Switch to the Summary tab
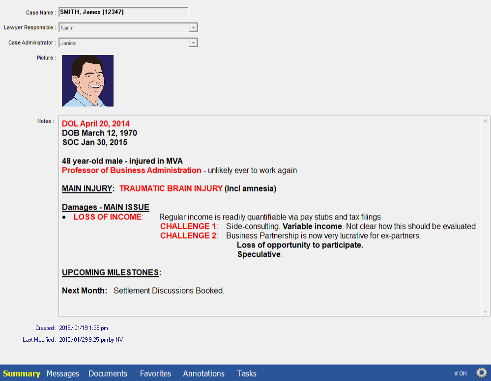491x381 pixels. [x=22, y=374]
